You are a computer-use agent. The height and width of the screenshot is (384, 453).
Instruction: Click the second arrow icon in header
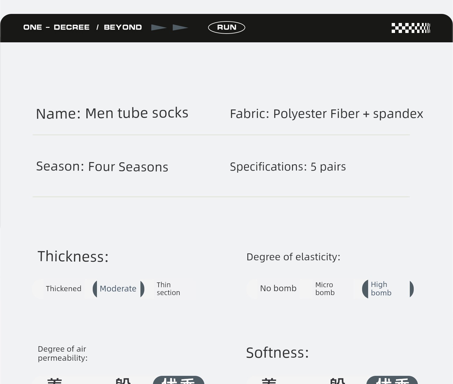click(x=180, y=28)
